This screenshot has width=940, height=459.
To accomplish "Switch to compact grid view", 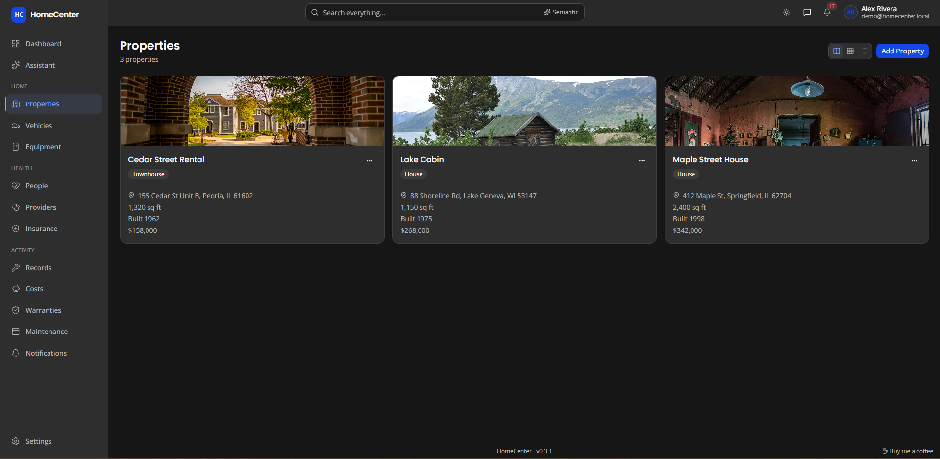I will (850, 51).
